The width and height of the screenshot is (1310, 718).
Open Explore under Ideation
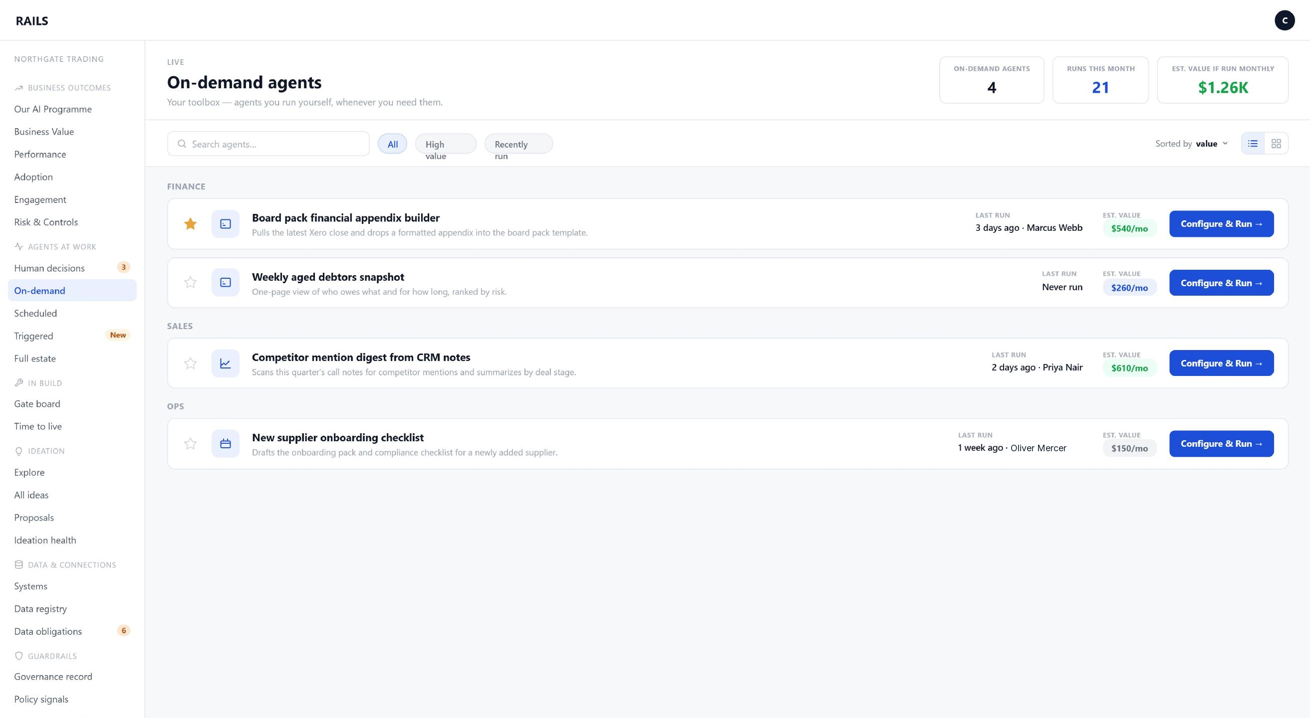click(x=72, y=472)
